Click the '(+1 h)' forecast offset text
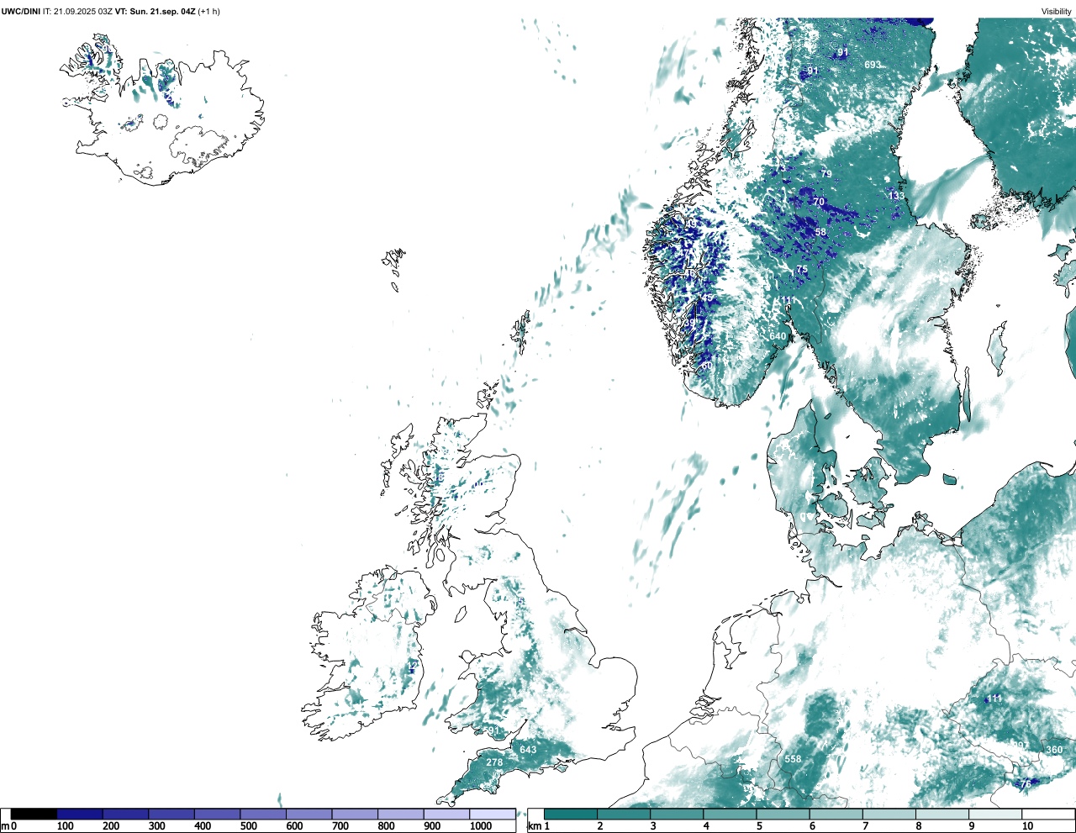 (208, 12)
